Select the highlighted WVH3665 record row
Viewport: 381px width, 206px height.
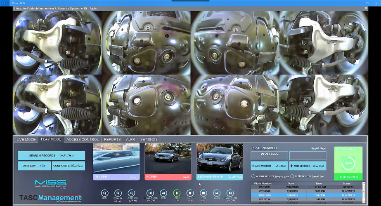[x=306, y=195]
